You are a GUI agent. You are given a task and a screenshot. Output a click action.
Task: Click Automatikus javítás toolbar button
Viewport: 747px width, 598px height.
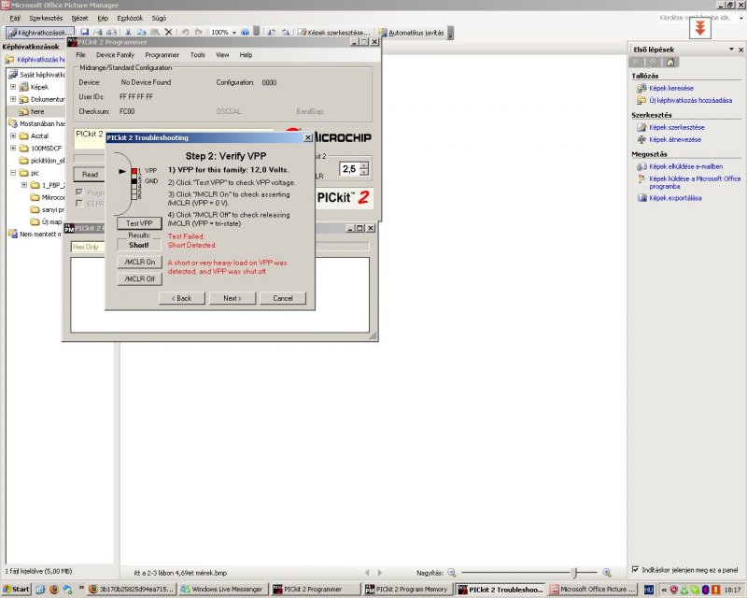click(411, 33)
